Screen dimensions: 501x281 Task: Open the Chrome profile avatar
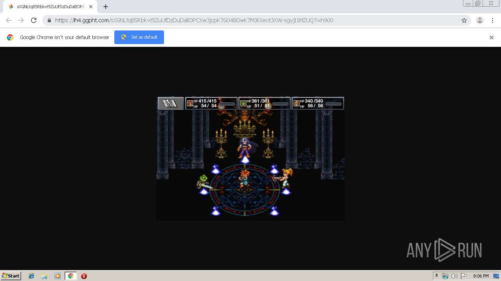(x=480, y=20)
